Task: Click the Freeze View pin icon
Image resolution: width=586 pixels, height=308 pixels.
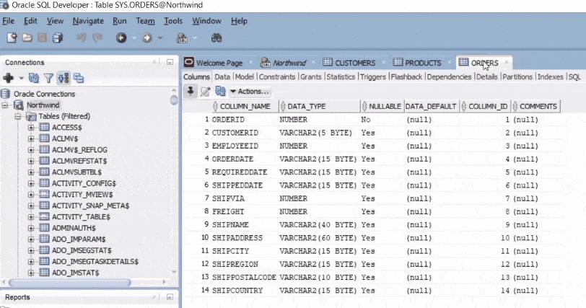Action: 191,91
